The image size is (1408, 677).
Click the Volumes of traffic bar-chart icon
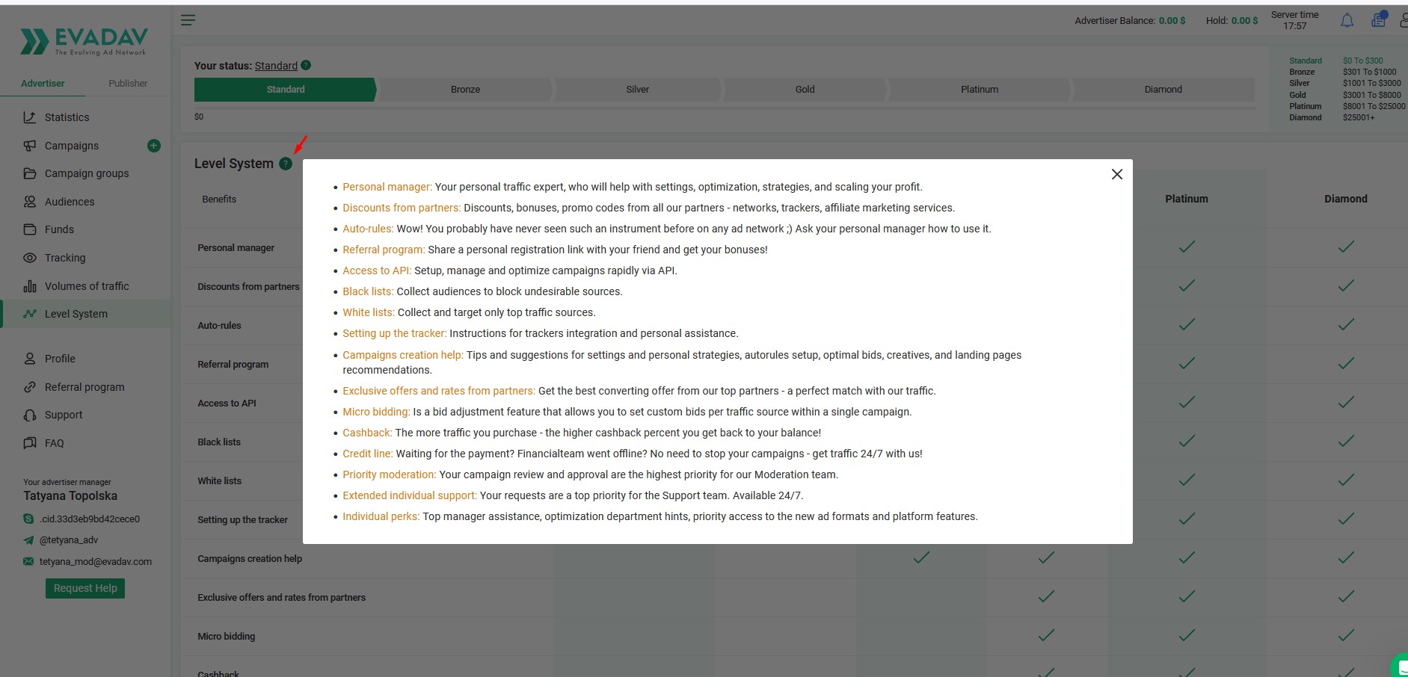pos(30,286)
